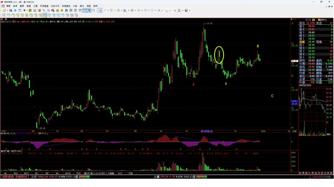Click the red horizontal bars list icon
This screenshot has height=187, width=334.
39,10
